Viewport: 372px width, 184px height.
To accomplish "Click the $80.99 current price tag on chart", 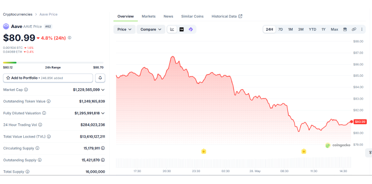I will [x=360, y=122].
